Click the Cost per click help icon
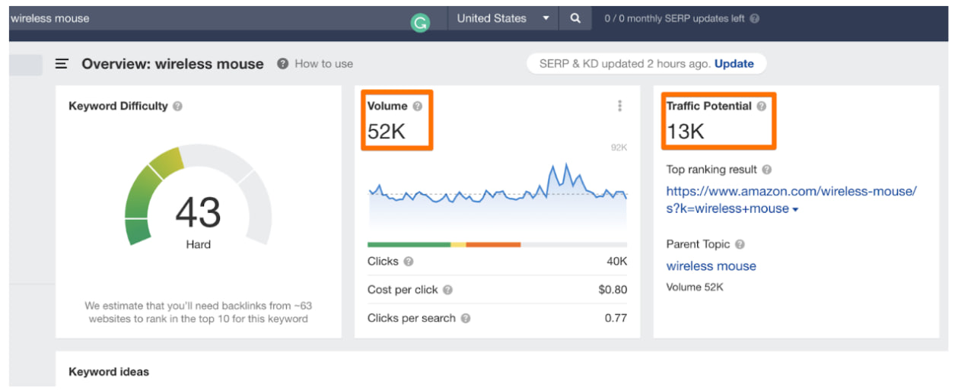 click(x=447, y=290)
